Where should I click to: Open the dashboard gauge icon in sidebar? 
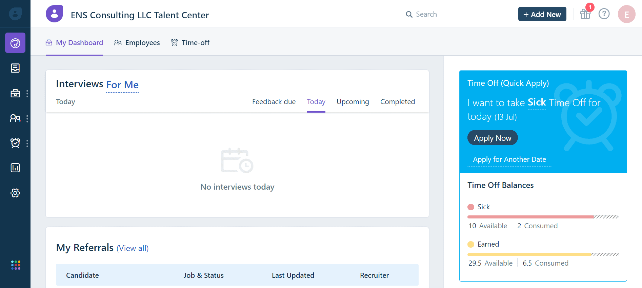pos(15,43)
